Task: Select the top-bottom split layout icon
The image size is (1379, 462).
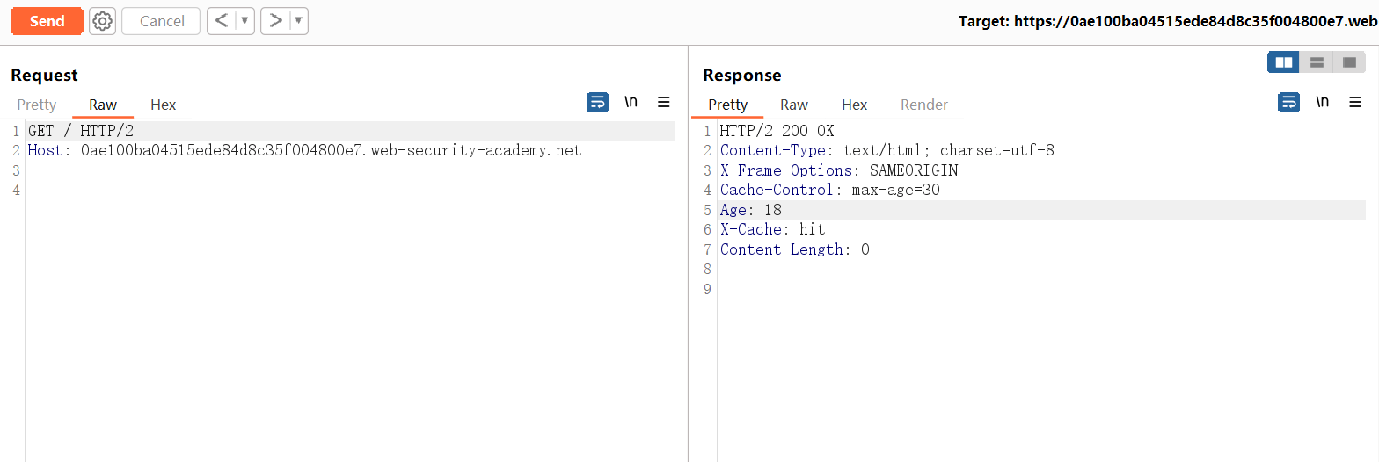Action: point(1317,62)
